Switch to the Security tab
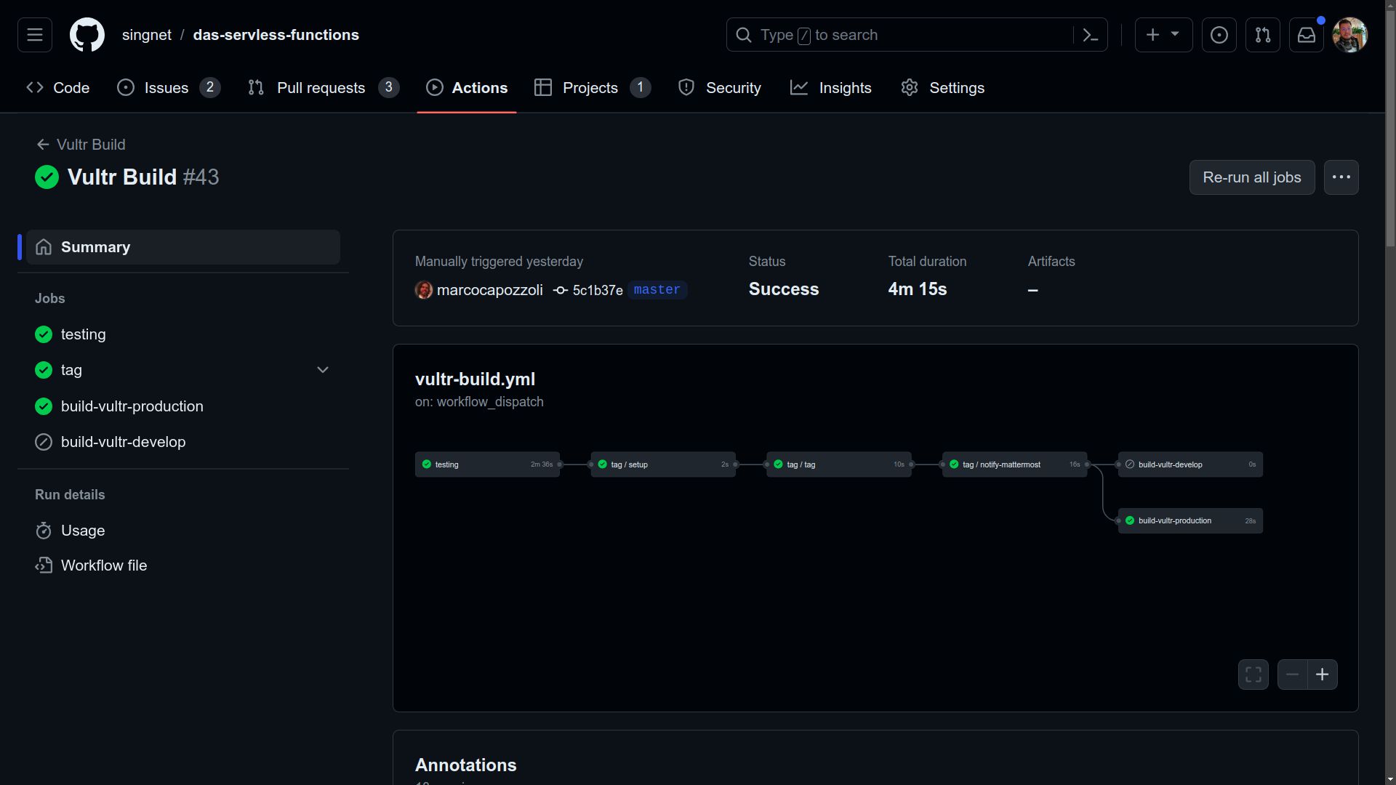This screenshot has height=785, width=1396. point(720,88)
